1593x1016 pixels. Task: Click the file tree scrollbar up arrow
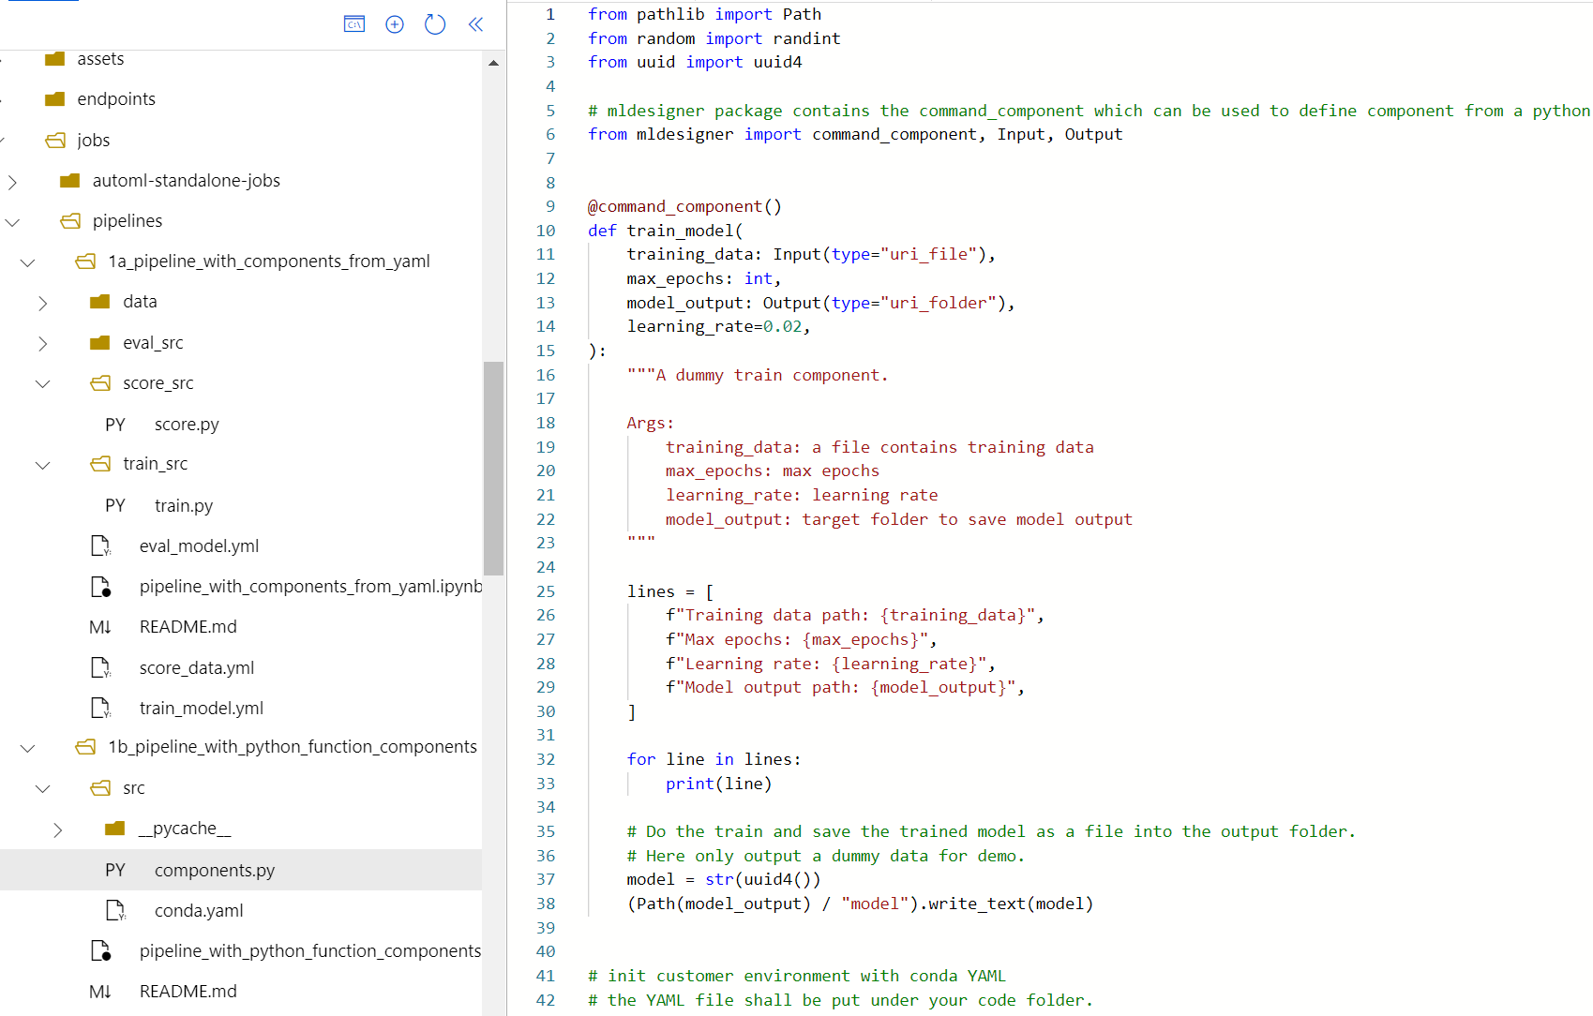click(x=493, y=63)
